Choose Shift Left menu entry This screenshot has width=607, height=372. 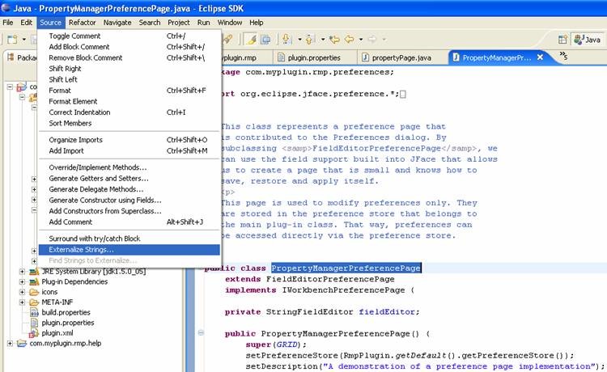[x=129, y=79]
